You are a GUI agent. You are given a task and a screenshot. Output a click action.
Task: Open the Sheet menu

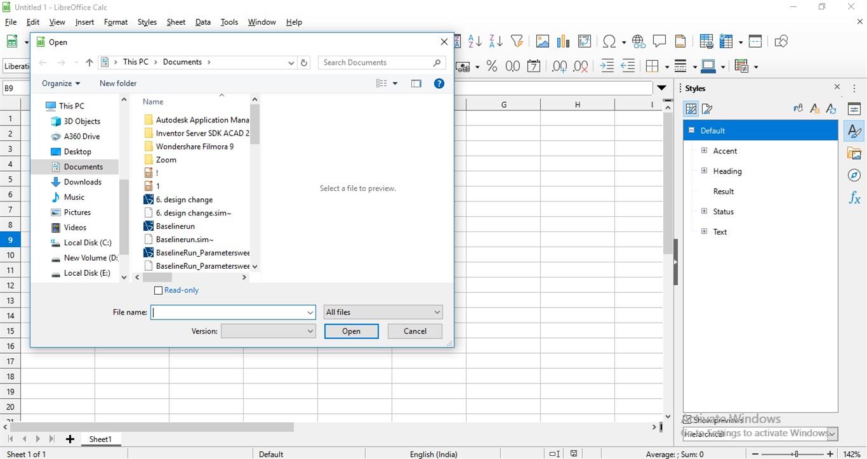[x=176, y=22]
